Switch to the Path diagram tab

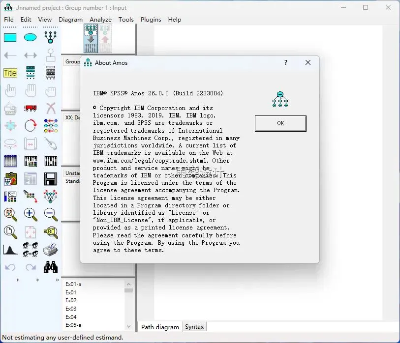pos(160,327)
